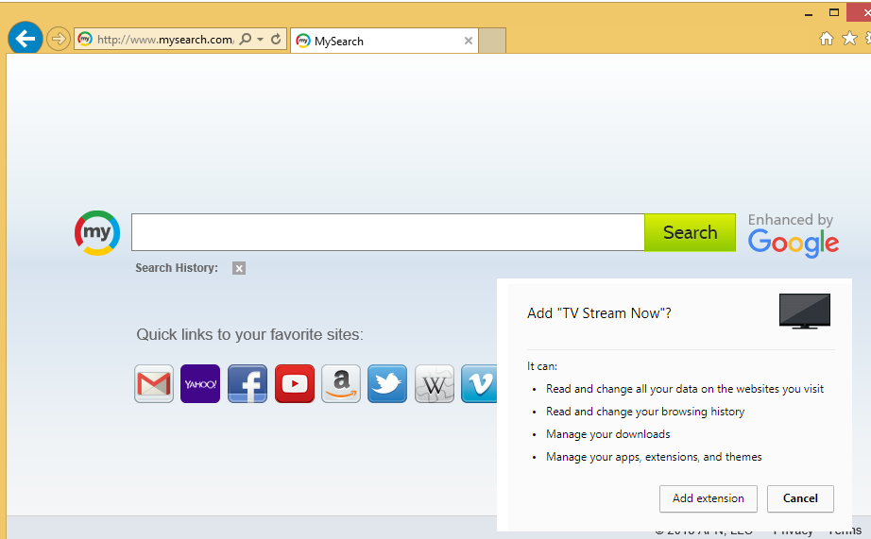Viewport: 871px width, 539px height.
Task: Click the green Search button
Action: tap(690, 232)
